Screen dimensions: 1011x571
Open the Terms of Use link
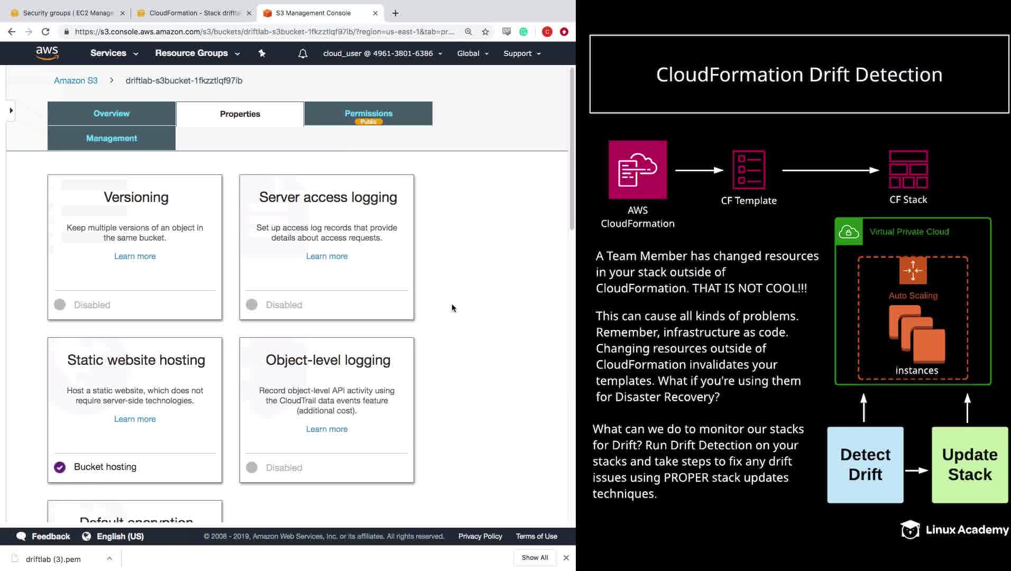537,536
